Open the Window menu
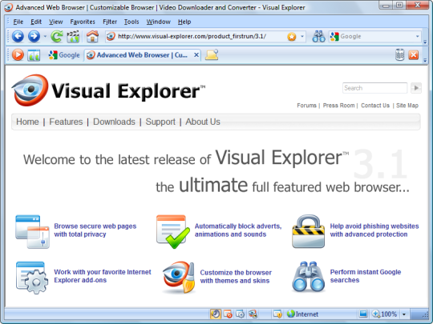 pos(158,22)
